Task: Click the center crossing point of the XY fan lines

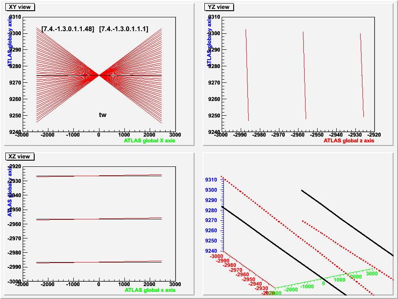Action: pos(99,76)
